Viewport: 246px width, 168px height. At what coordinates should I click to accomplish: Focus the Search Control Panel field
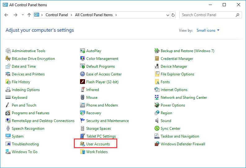tap(208, 15)
